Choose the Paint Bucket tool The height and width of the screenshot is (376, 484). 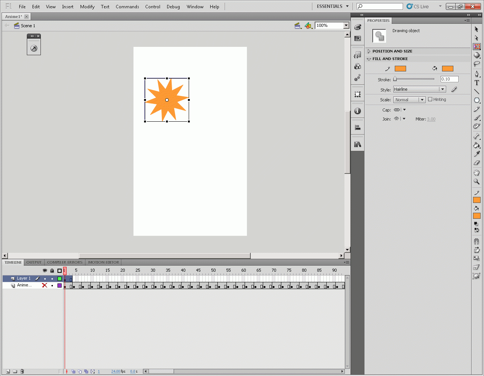(x=476, y=145)
